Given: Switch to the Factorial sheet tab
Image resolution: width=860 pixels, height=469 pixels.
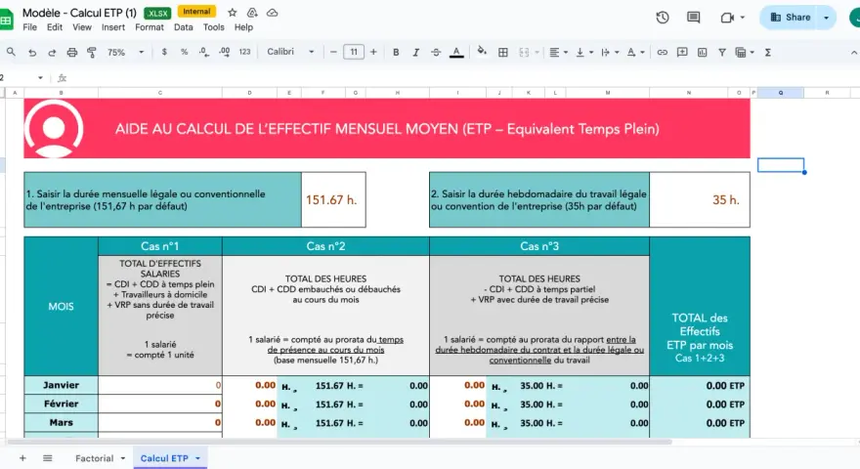Looking at the screenshot, I should coord(95,458).
